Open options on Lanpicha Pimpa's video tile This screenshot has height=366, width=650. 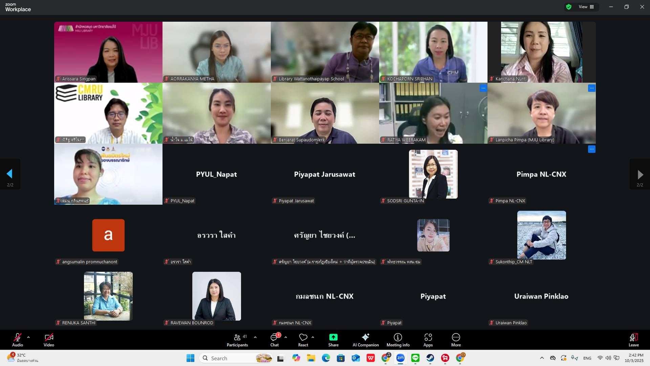pyautogui.click(x=591, y=88)
